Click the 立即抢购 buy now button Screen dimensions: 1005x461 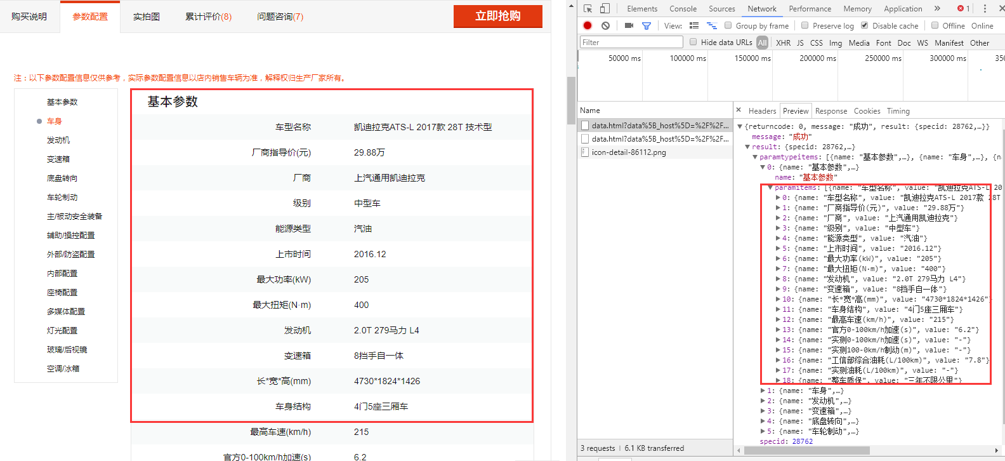497,16
